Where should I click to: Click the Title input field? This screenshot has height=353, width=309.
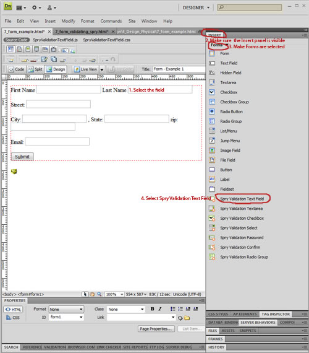(179, 69)
